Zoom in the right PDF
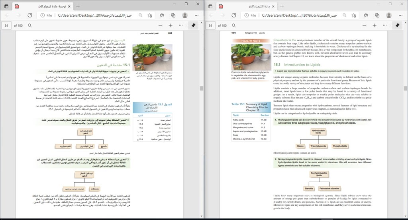This screenshot has height=220, width=408. tap(375, 25)
